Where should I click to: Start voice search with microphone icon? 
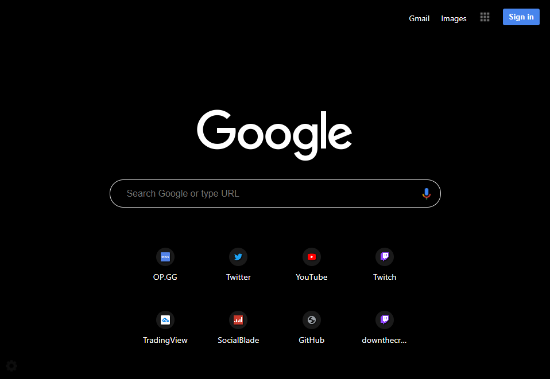click(x=426, y=194)
